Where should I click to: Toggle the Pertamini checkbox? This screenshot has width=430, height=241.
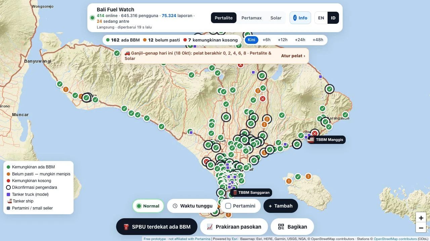click(x=228, y=206)
